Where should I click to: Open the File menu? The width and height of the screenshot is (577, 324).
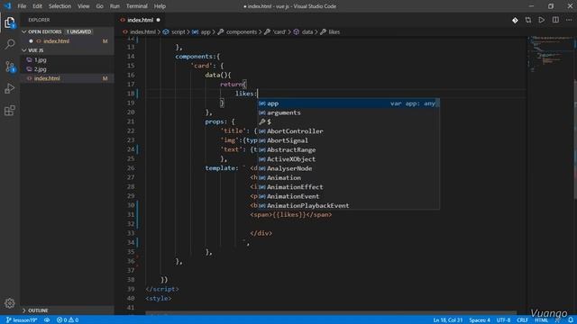click(22, 6)
